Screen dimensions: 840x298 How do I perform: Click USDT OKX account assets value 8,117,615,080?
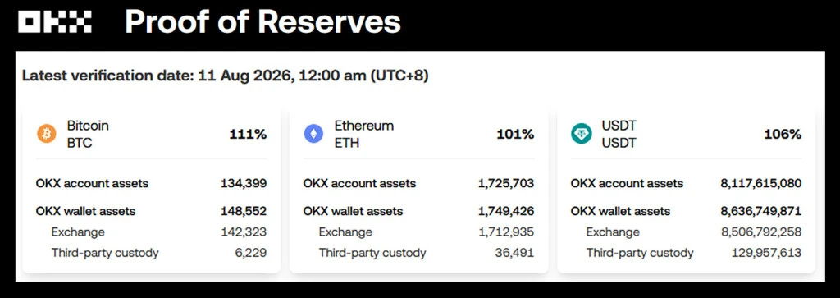761,183
